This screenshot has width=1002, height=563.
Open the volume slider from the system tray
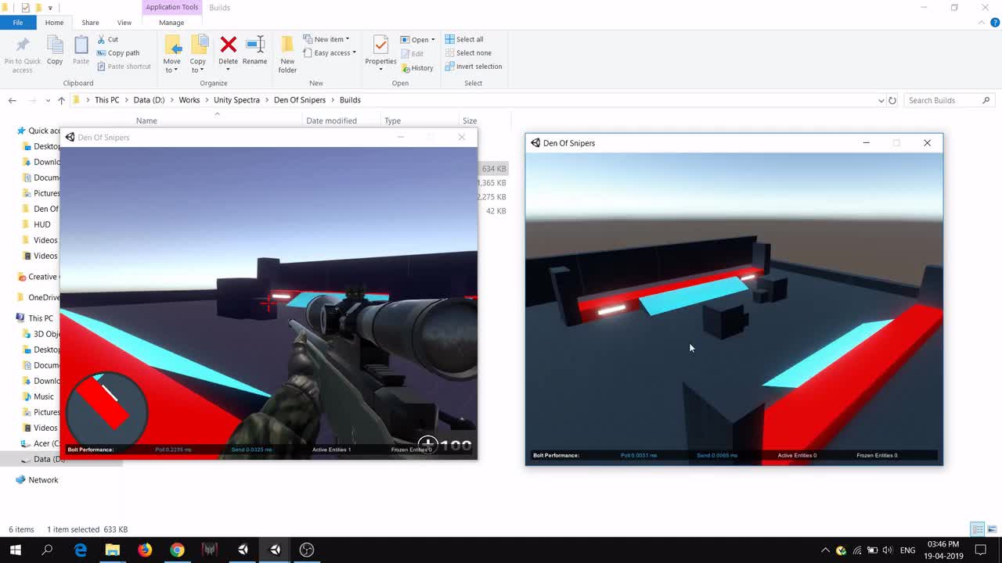[887, 550]
